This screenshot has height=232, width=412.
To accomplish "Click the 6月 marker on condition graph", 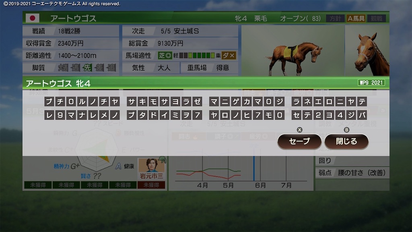I will 260,185.
